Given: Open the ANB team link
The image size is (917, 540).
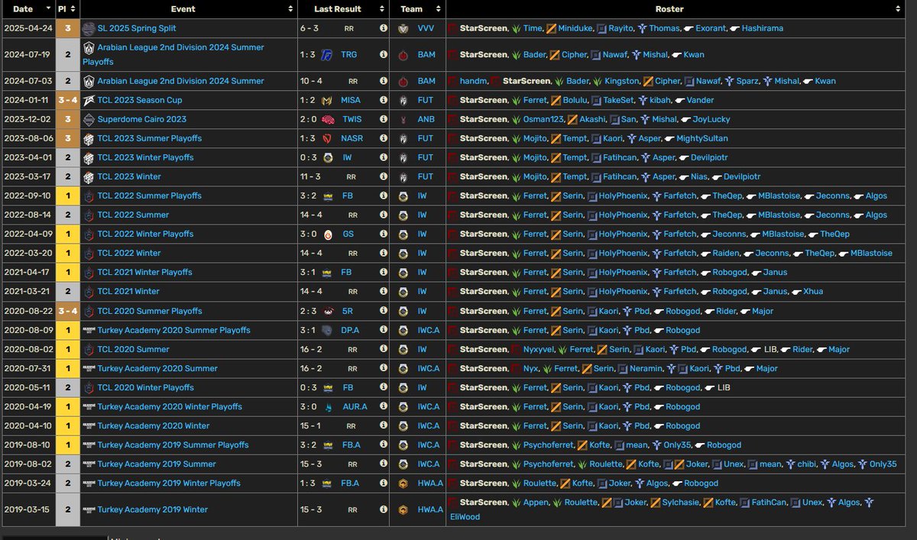Looking at the screenshot, I should [x=426, y=119].
